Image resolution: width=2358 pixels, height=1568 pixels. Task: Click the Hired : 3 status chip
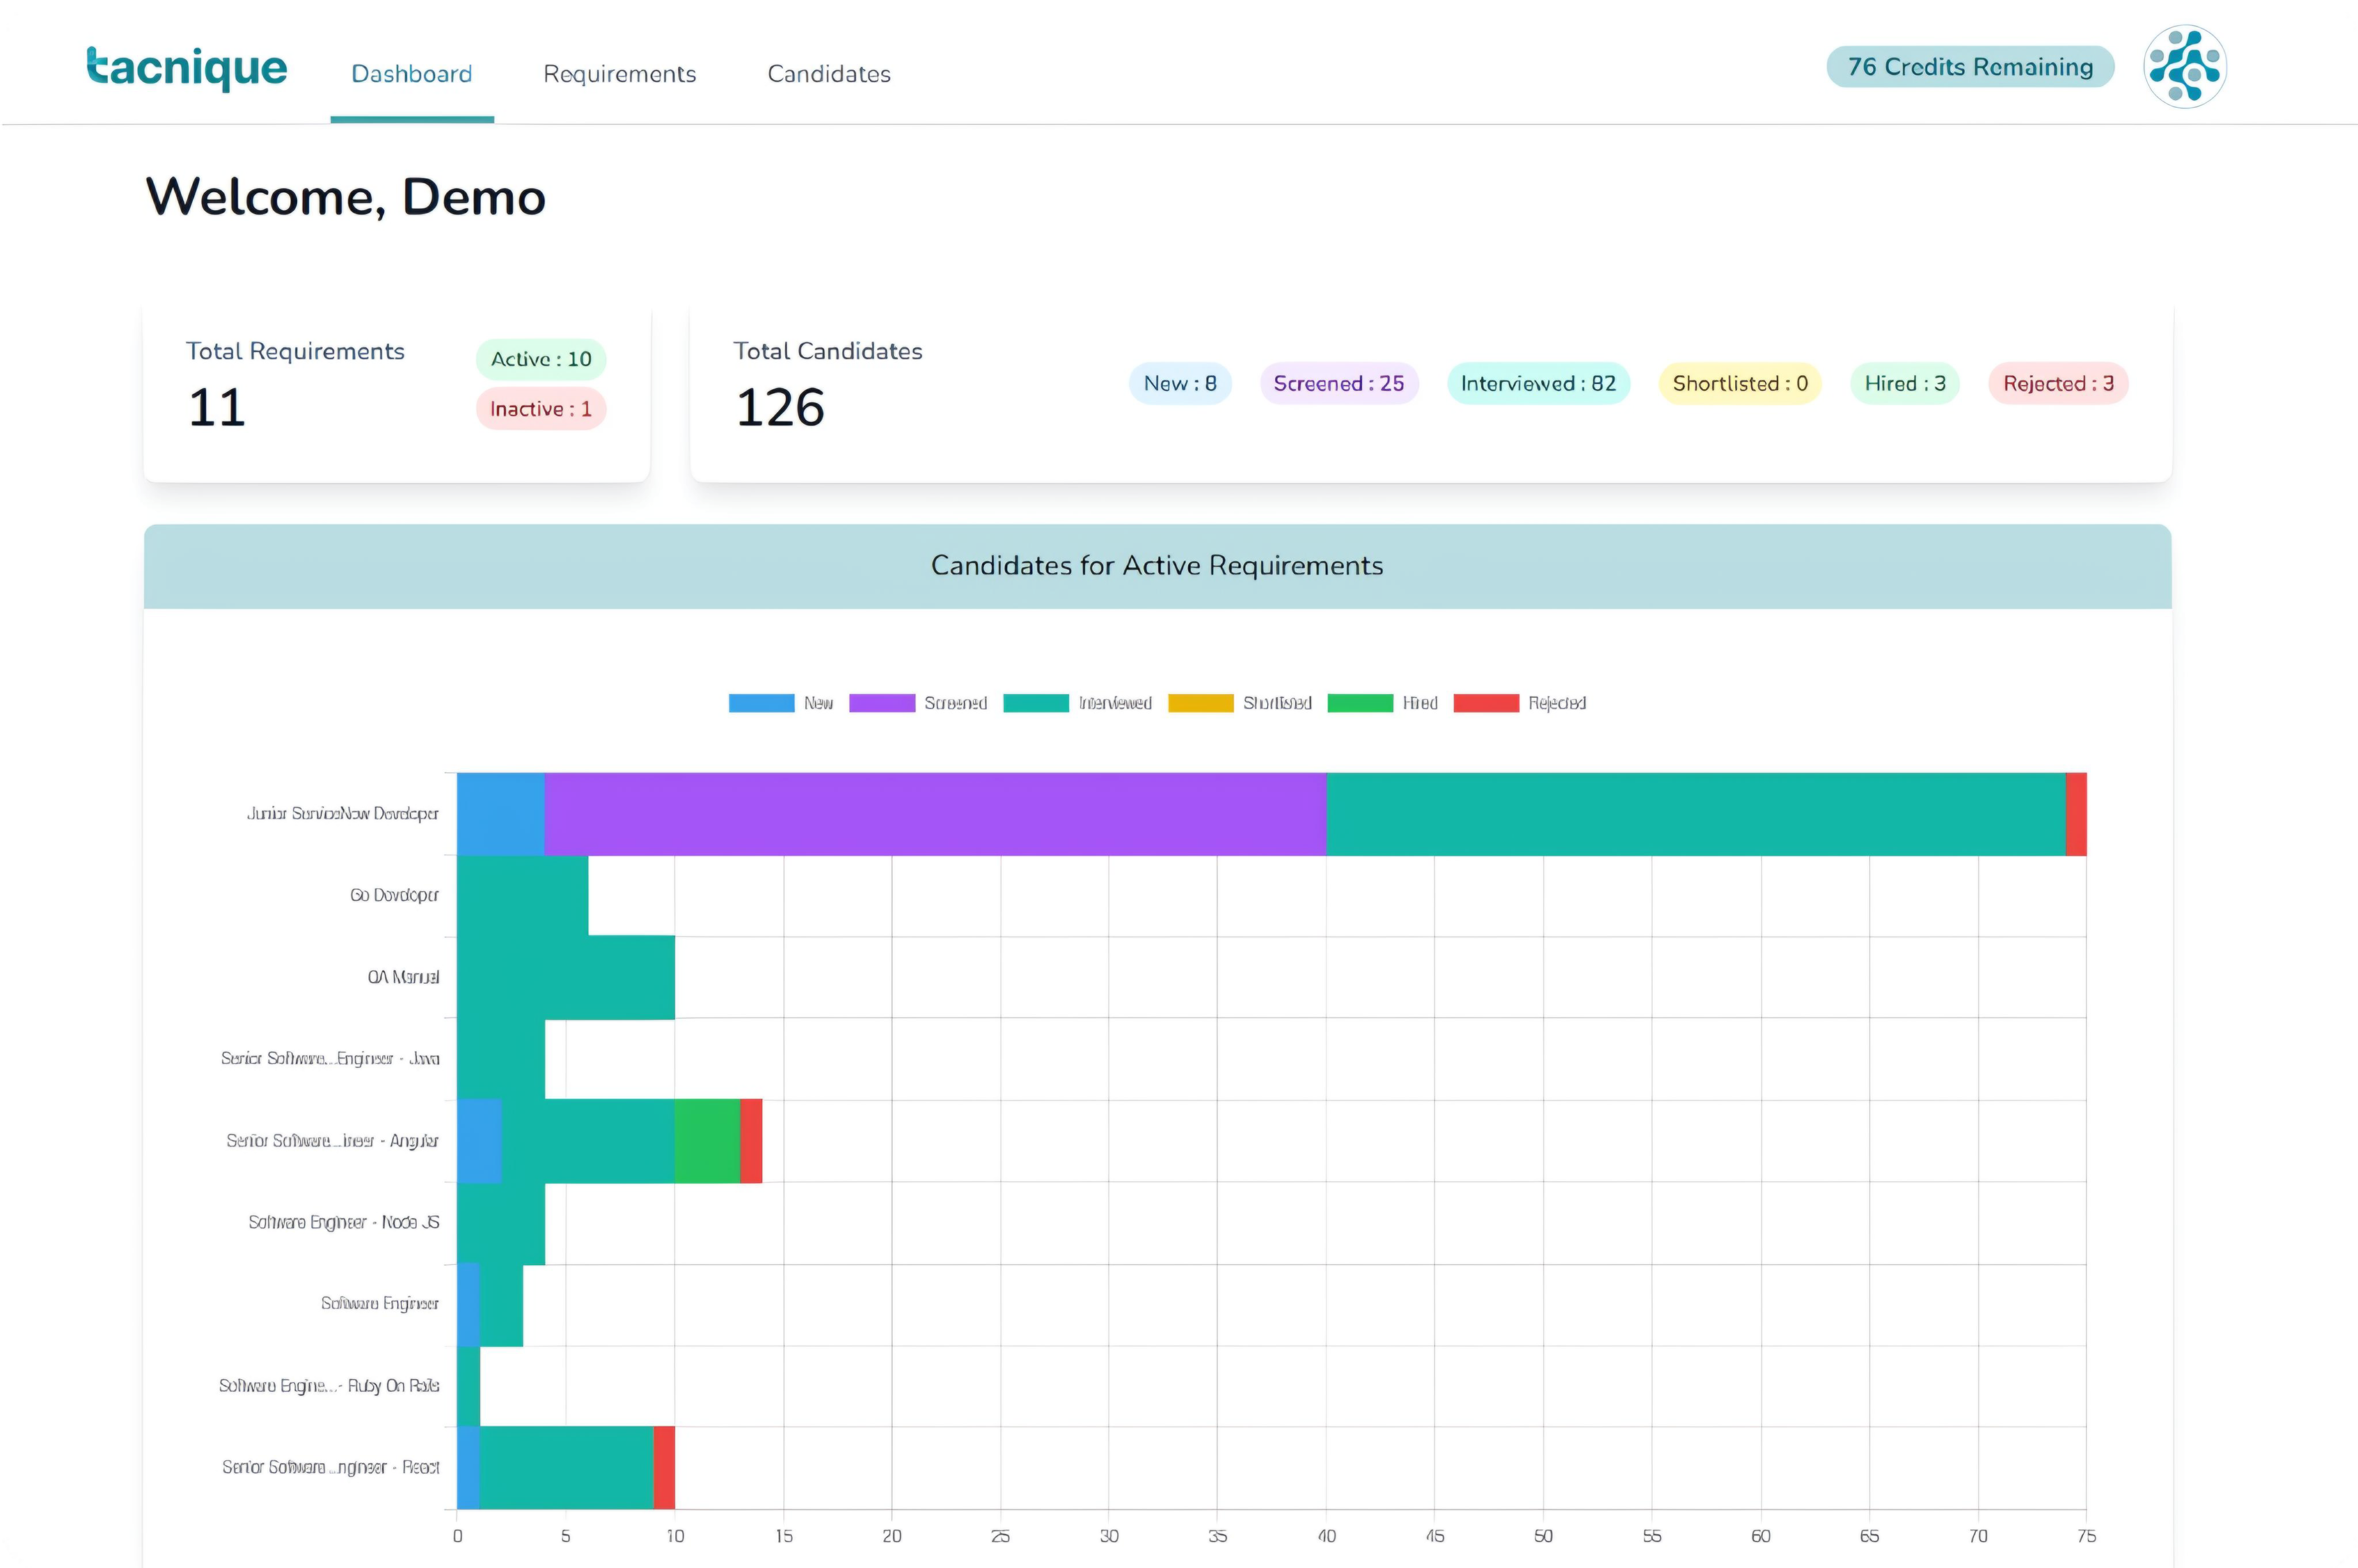[1905, 384]
